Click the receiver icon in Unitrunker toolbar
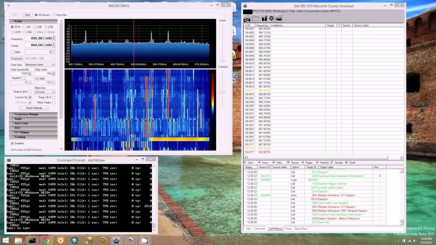The height and width of the screenshot is (245, 436). [x=279, y=19]
